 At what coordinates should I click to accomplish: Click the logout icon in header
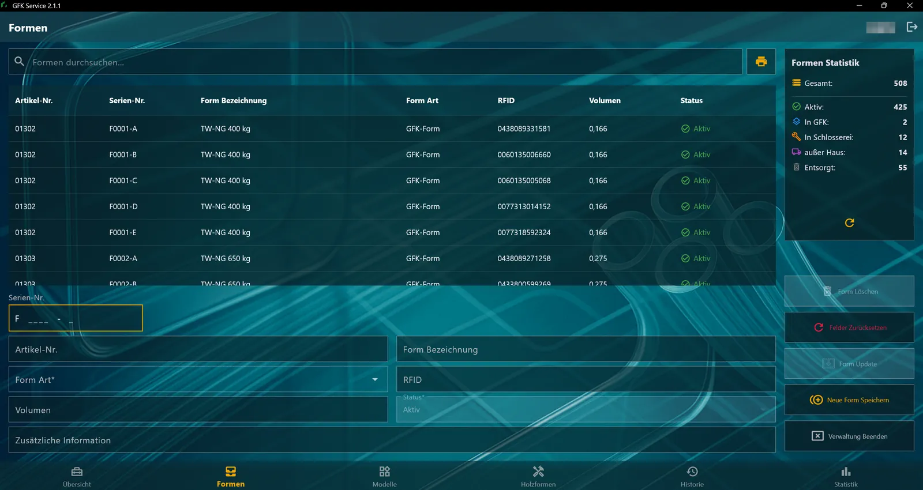pyautogui.click(x=911, y=27)
